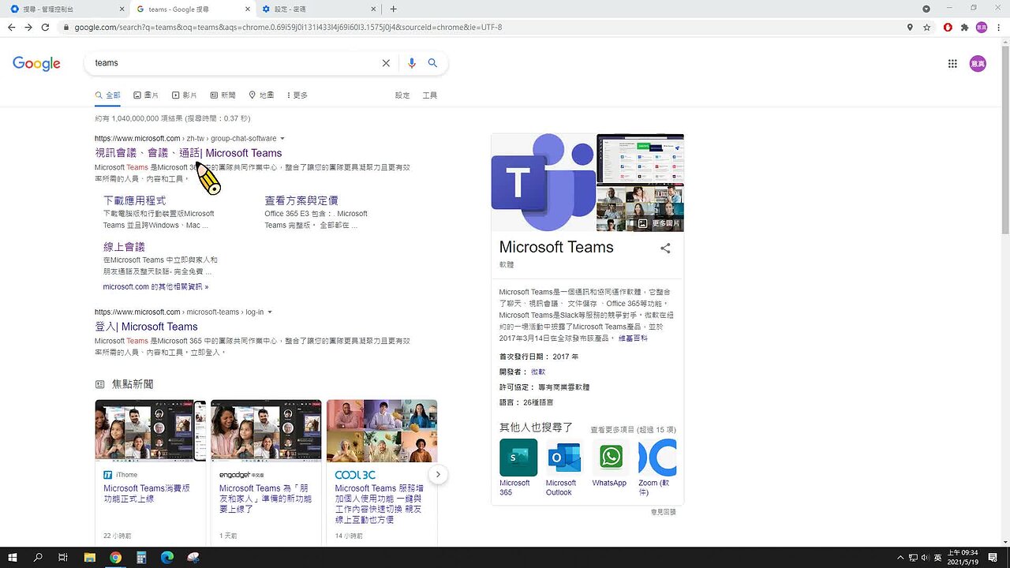The image size is (1010, 568).
Task: Close the teams - Google 搜尋 tab
Action: click(247, 9)
